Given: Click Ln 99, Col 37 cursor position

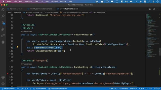Looking at the screenshot, I should coord(118,88).
